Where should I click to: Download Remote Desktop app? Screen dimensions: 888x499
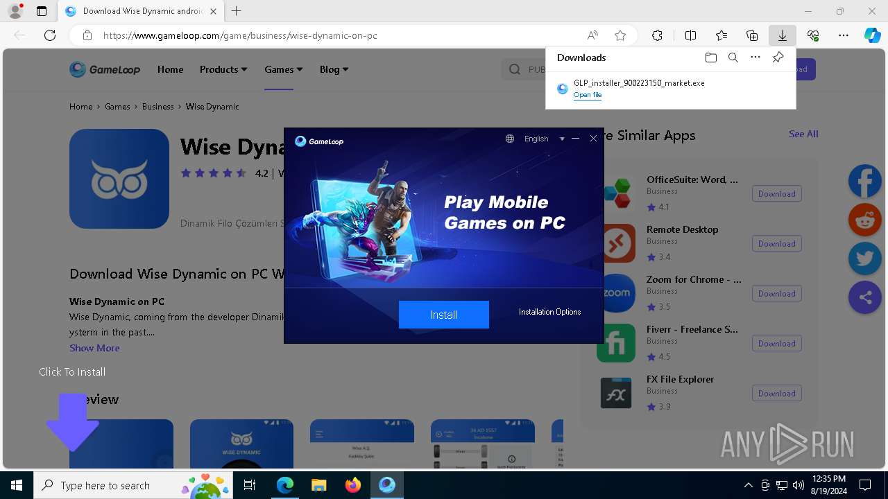[776, 244]
